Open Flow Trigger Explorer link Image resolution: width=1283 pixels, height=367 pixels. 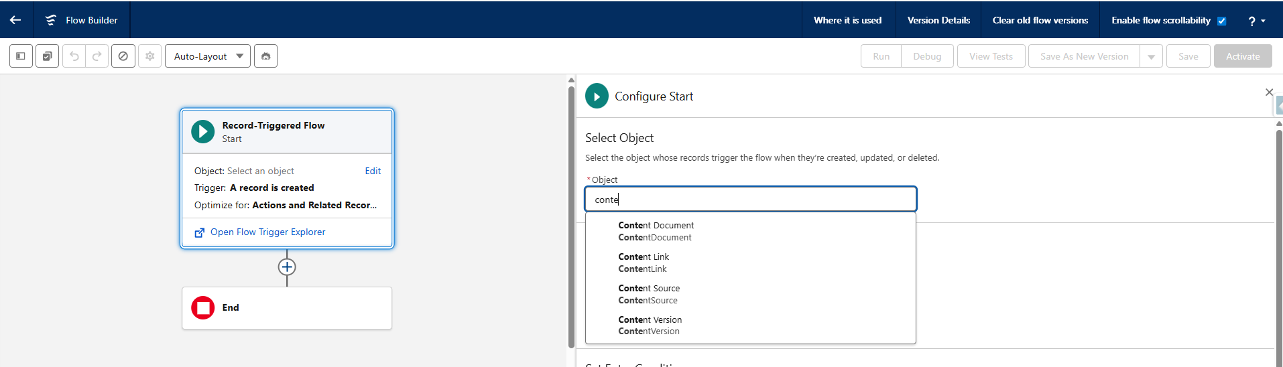[x=267, y=232]
